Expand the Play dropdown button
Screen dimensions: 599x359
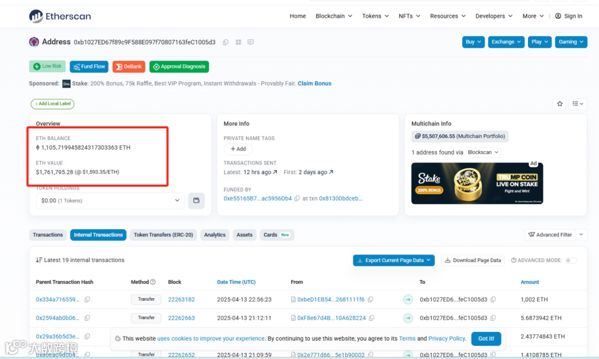540,42
